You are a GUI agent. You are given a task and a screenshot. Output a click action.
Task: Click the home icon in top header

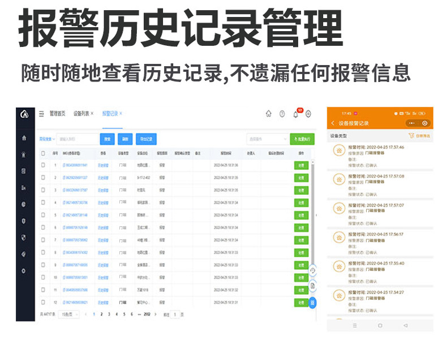click(268, 114)
